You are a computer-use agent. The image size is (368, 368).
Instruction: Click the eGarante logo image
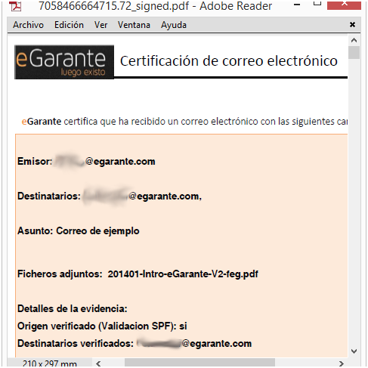pos(64,62)
